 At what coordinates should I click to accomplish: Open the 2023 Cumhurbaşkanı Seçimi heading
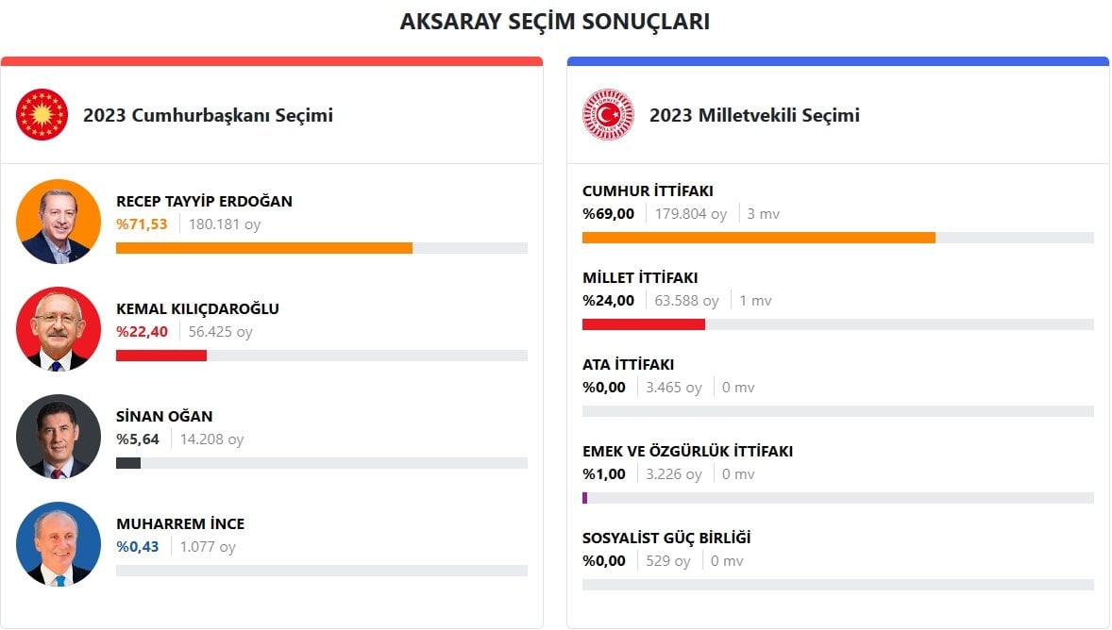click(x=208, y=116)
